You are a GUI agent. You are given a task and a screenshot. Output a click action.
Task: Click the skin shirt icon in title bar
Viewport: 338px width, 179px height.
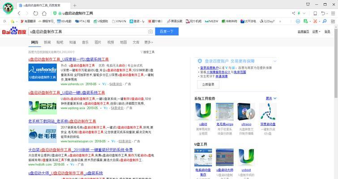point(308,4)
